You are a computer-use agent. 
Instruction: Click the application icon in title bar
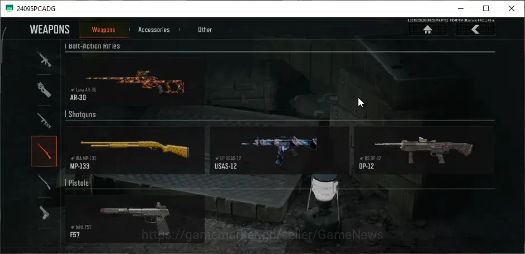pos(10,8)
